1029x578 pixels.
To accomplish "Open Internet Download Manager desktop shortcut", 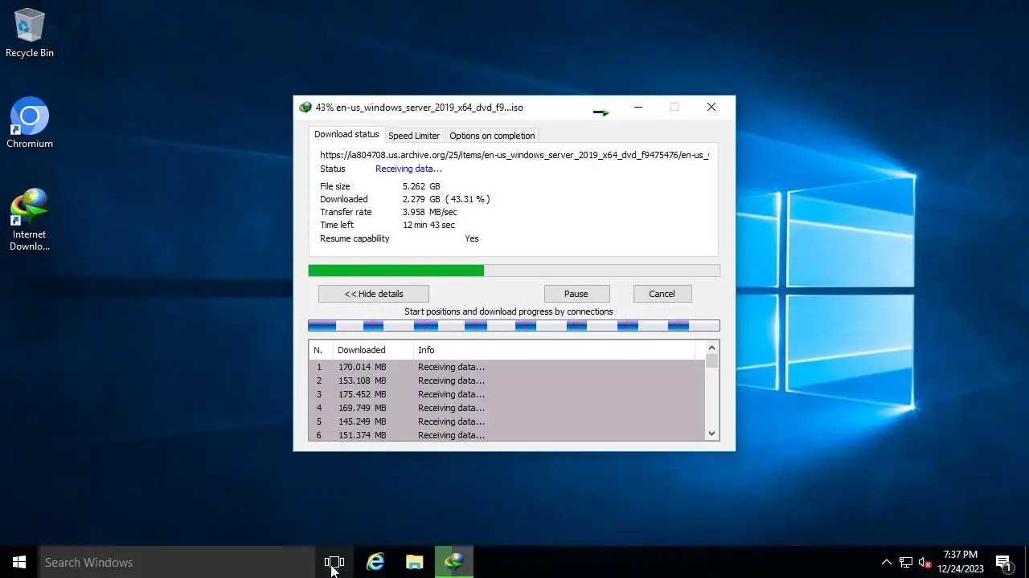I will point(30,219).
